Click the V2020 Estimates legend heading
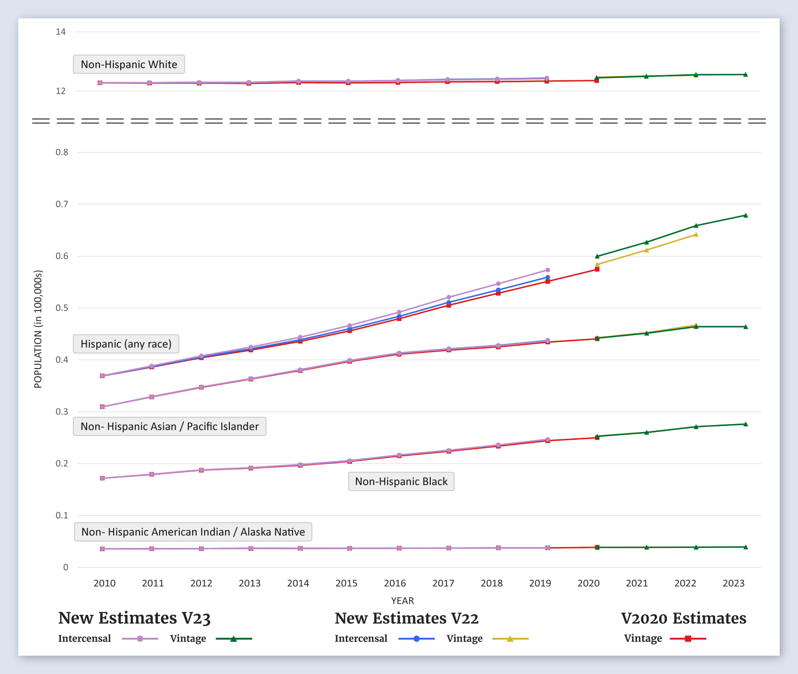 [683, 618]
